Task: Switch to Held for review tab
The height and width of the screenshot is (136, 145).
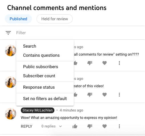Action: coord(55,19)
